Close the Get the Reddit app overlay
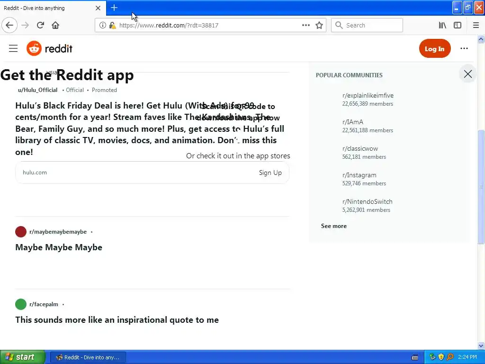This screenshot has height=364, width=485. coord(467,74)
